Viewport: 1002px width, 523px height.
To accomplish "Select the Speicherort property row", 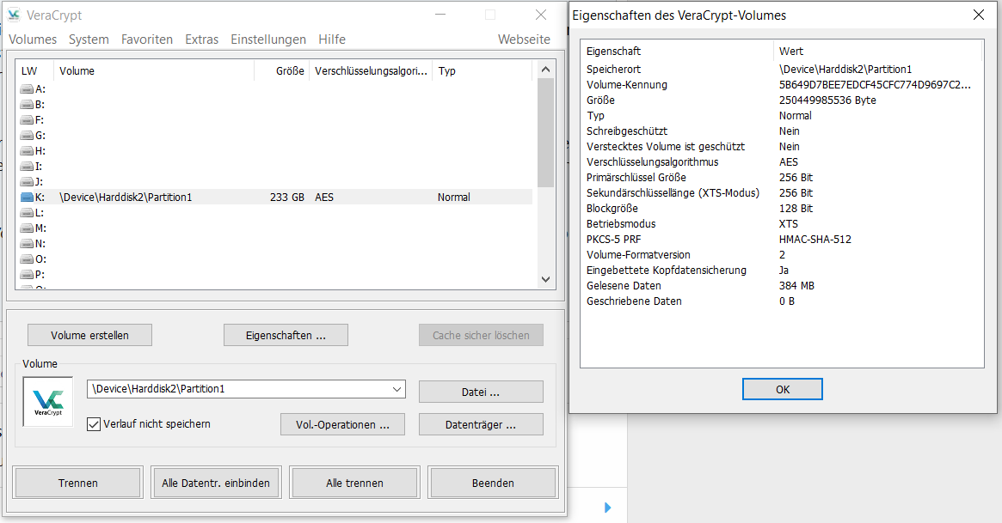I will pyautogui.click(x=781, y=69).
